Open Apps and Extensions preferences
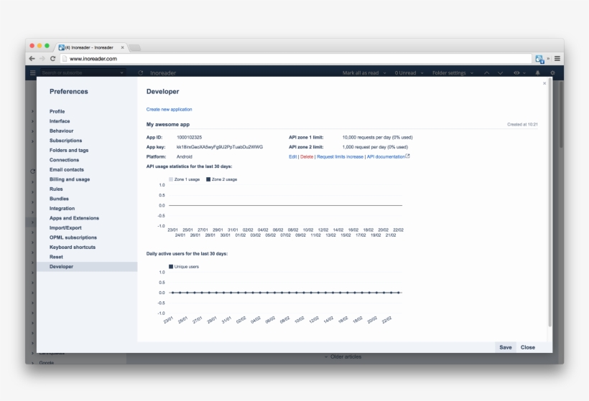 74,218
